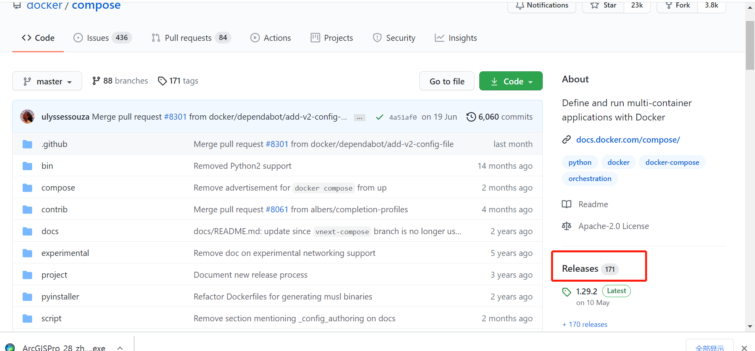
Task: Click the compose repository name
Action: [96, 5]
